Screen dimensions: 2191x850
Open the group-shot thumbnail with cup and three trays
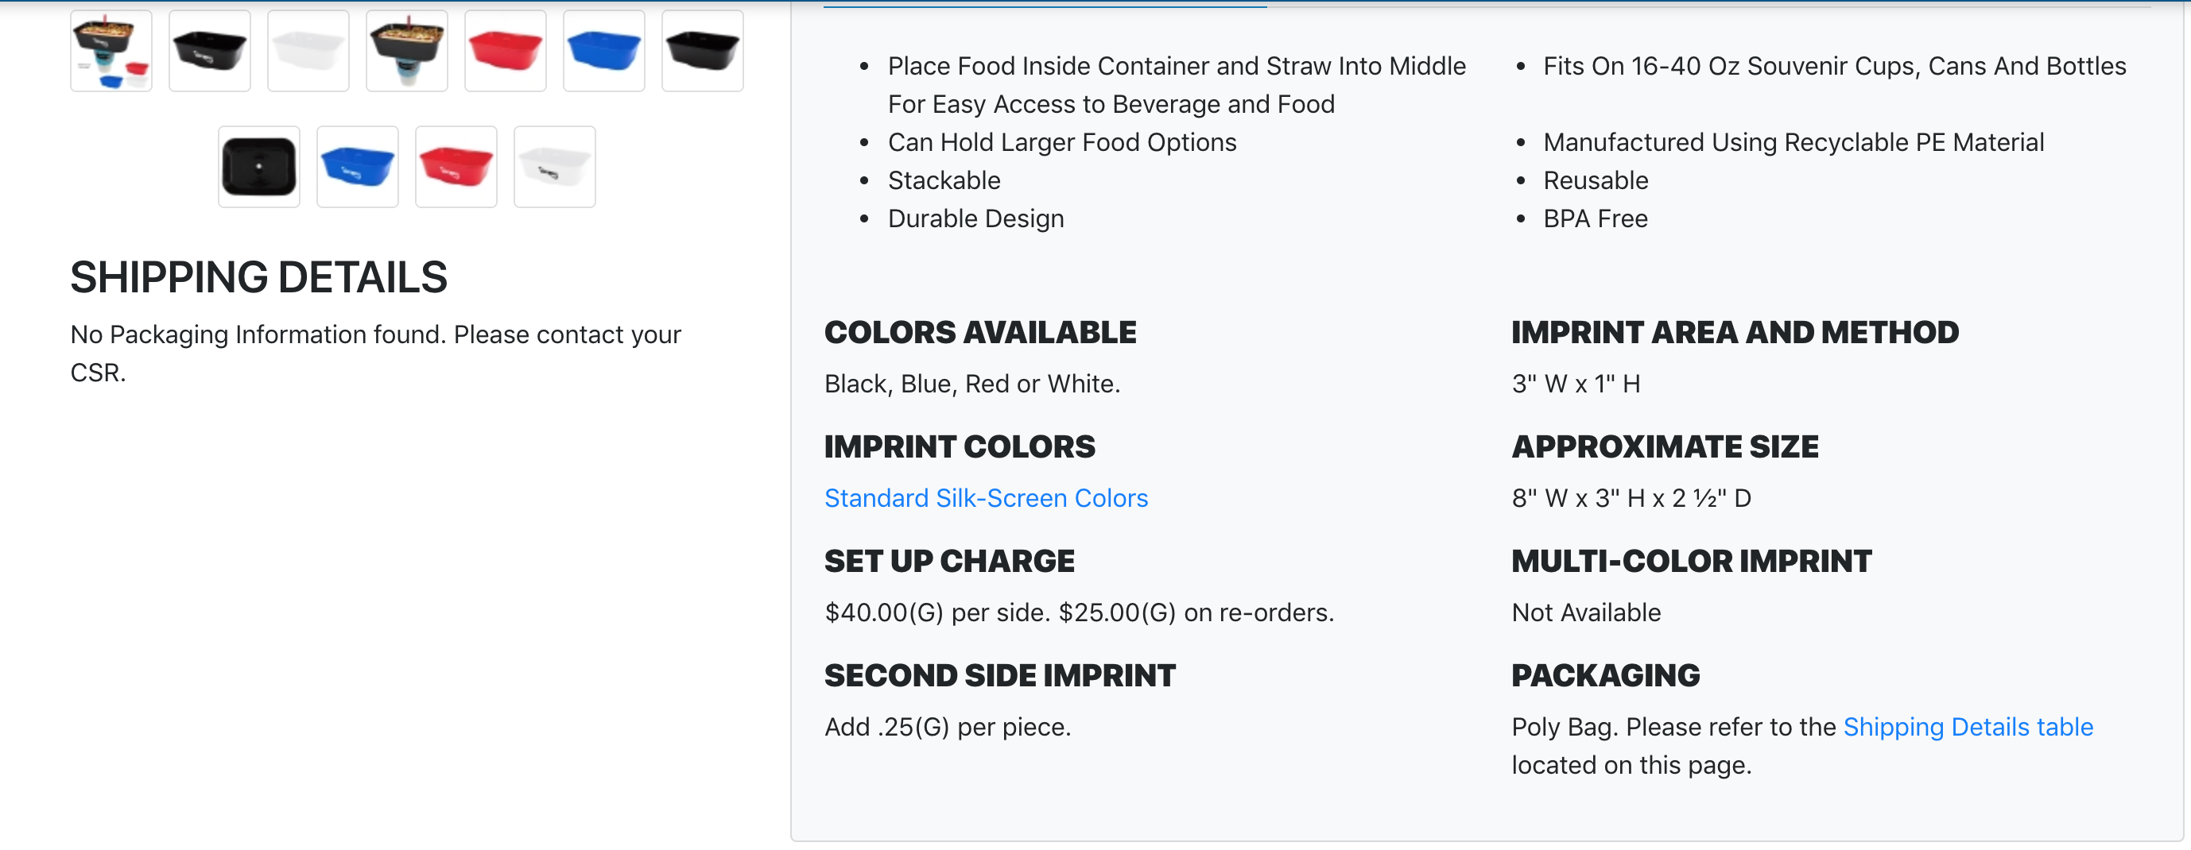coord(111,51)
